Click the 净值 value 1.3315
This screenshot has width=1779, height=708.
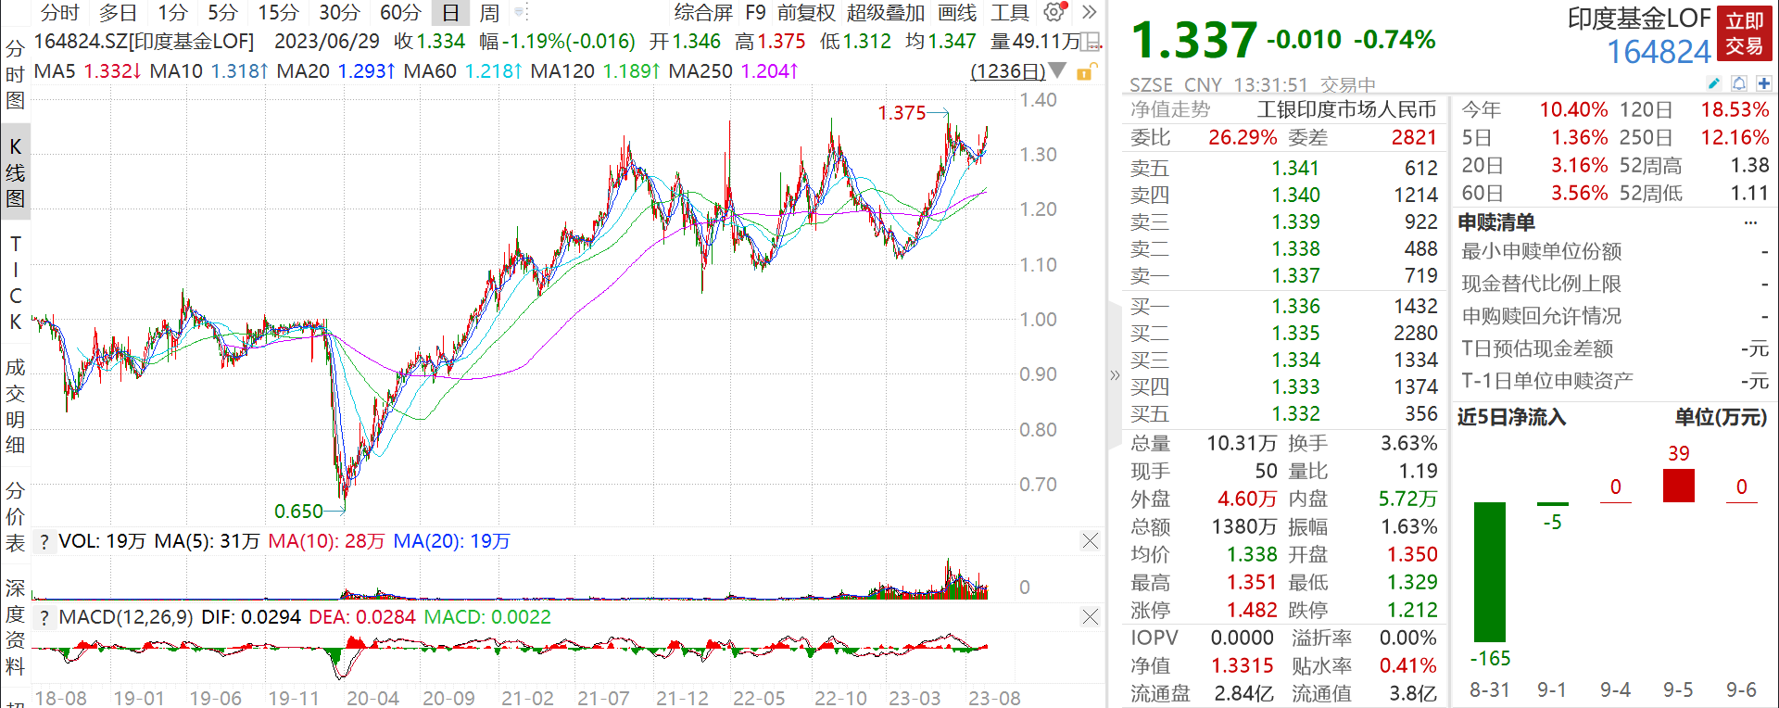pos(1243,666)
